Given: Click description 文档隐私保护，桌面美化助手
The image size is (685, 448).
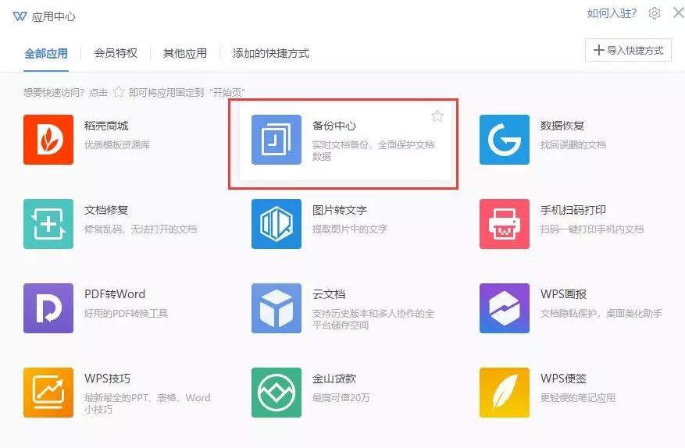Looking at the screenshot, I should click(601, 314).
